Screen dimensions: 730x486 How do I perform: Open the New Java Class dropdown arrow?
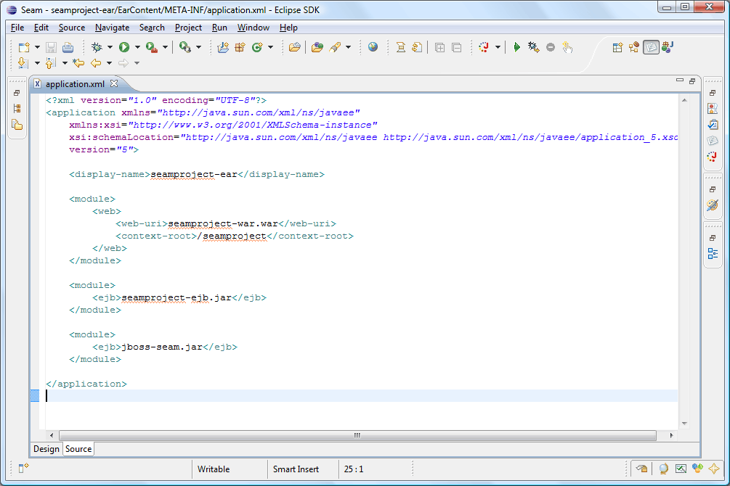(270, 47)
